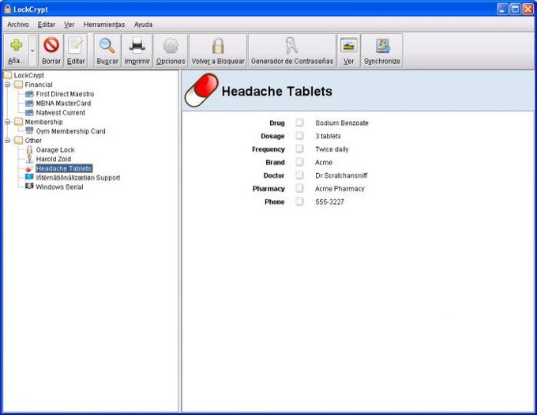Click the large red pill header icon
Viewport: 537px width, 415px height.
tap(201, 90)
